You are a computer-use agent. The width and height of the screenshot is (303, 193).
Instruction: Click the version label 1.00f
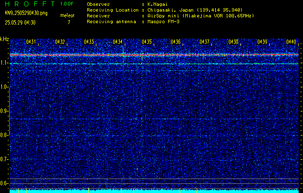66,4
